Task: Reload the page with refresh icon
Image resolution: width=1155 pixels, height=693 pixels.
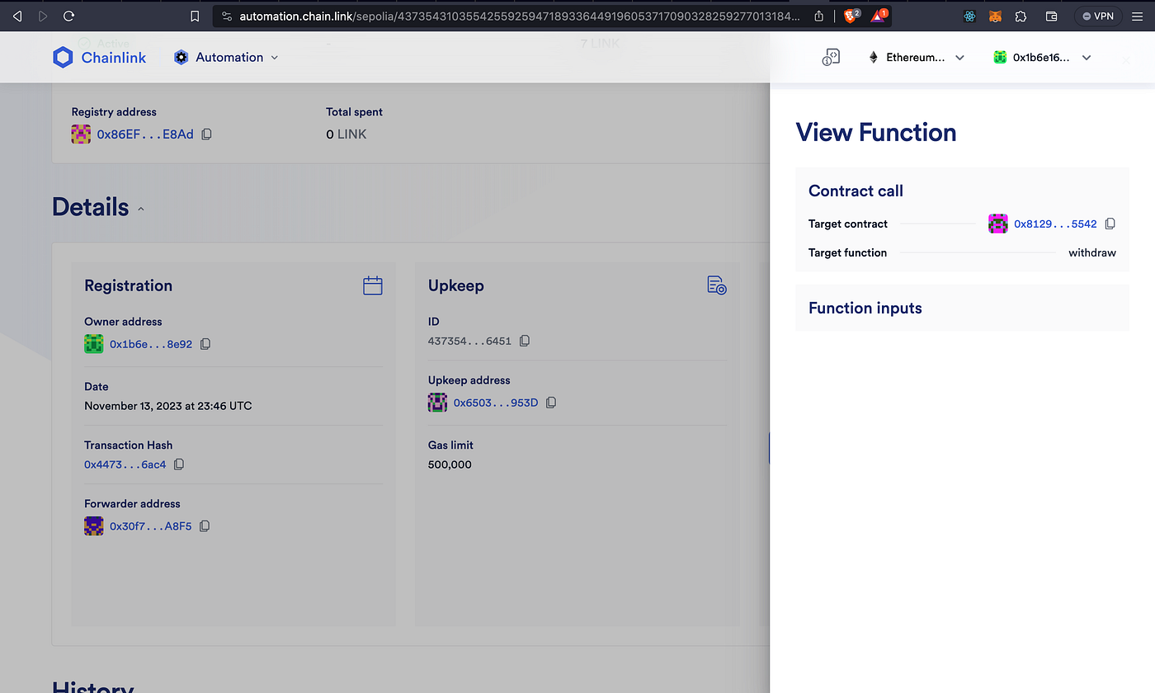Action: (69, 16)
